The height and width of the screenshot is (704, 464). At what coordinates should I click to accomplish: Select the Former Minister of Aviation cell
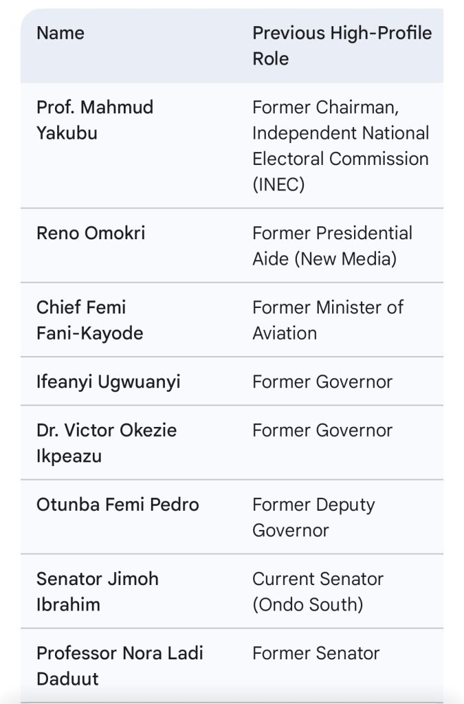pos(328,320)
